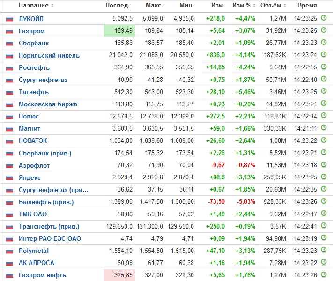Click the clock icon in the Полюс row
This screenshot has height=281, width=333.
pos(324,116)
